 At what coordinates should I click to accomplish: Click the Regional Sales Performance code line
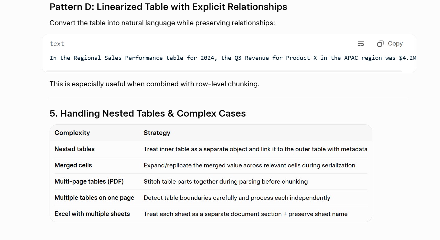233,58
